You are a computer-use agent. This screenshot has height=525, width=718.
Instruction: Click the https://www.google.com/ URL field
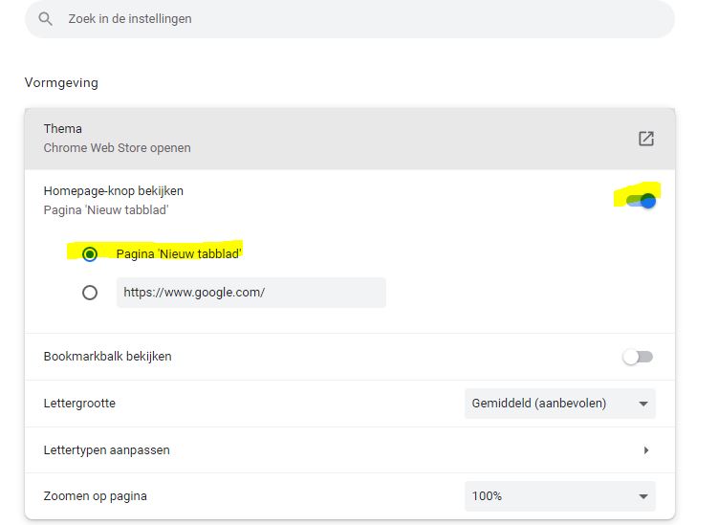tap(250, 293)
